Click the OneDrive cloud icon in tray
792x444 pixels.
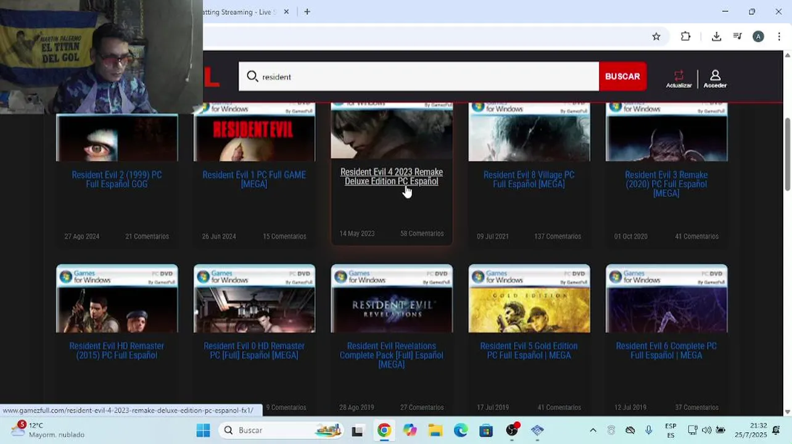(x=630, y=430)
